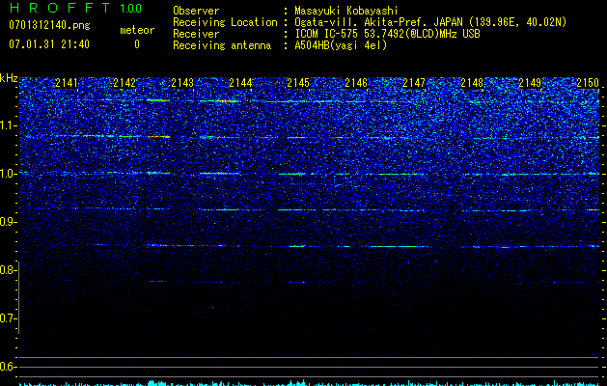The image size is (607, 386).
Task: Click the 2149 time marker
Action: coord(530,82)
